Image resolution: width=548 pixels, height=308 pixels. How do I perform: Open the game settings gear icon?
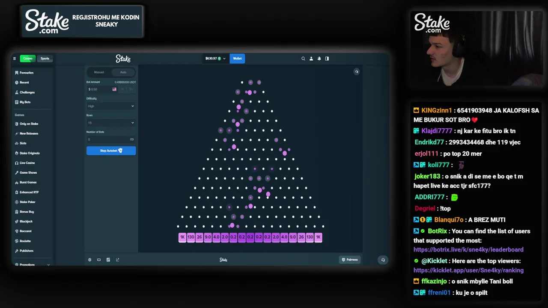[x=89, y=260]
